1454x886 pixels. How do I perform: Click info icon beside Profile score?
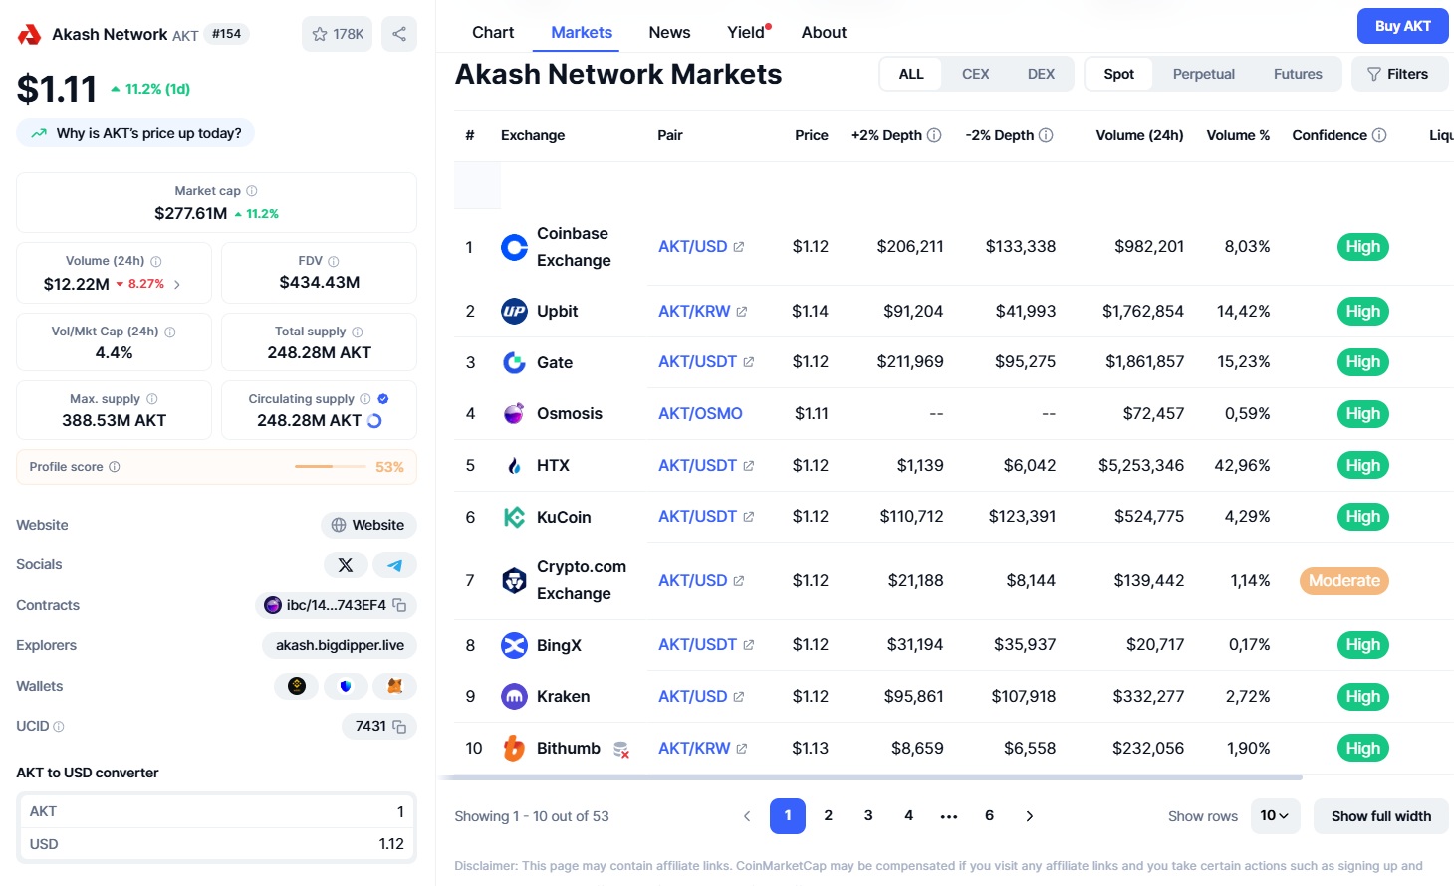point(114,467)
